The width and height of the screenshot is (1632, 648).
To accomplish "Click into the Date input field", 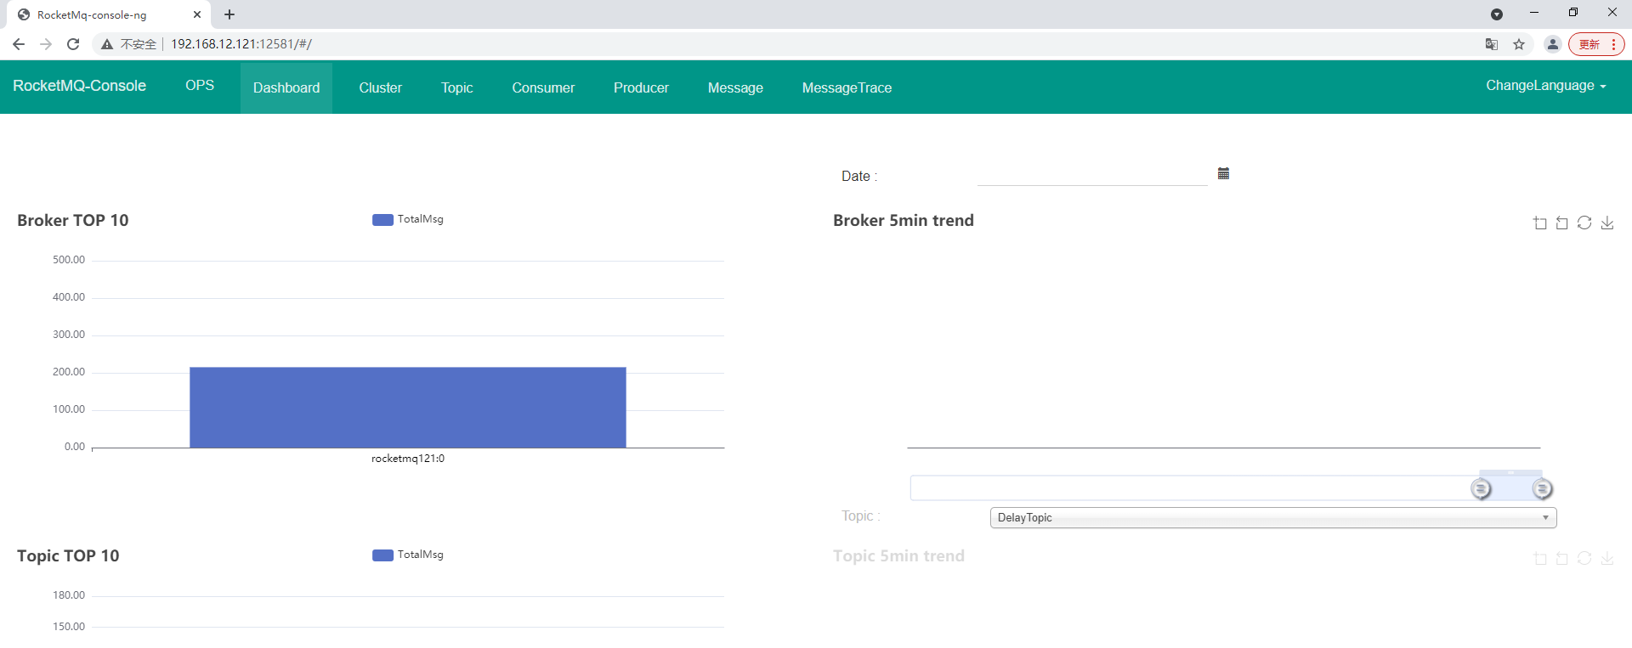I will point(1092,175).
